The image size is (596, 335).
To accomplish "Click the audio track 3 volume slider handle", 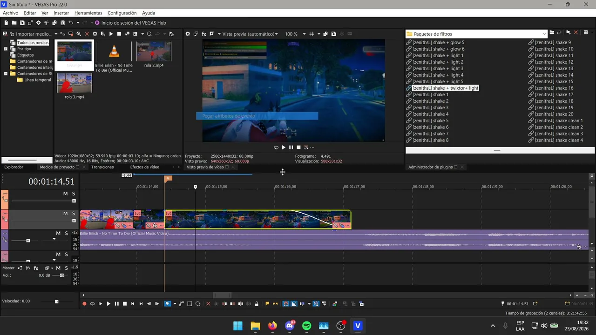I will [28, 241].
